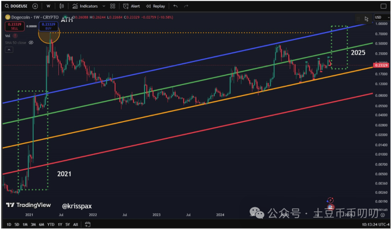
Task: Click the 0.23329 BUY button
Action: (48, 26)
